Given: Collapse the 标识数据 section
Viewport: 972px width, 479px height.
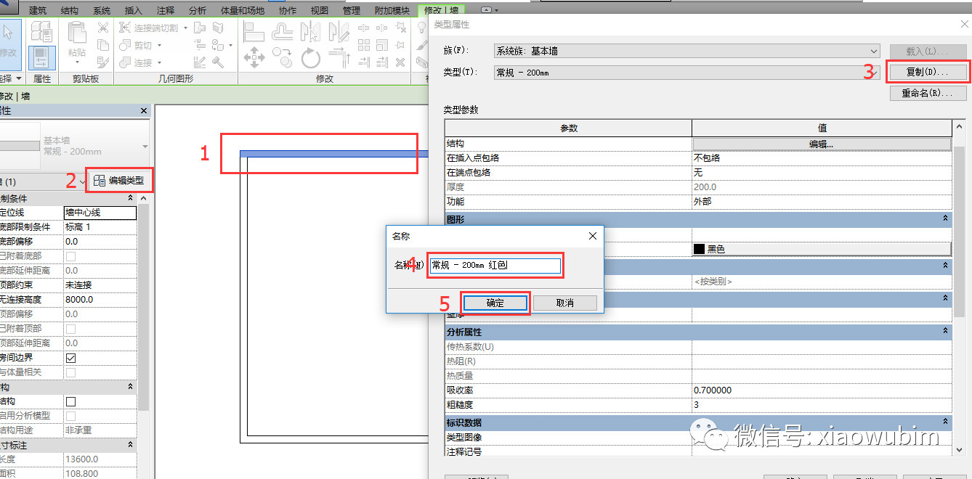Looking at the screenshot, I should click(x=945, y=422).
